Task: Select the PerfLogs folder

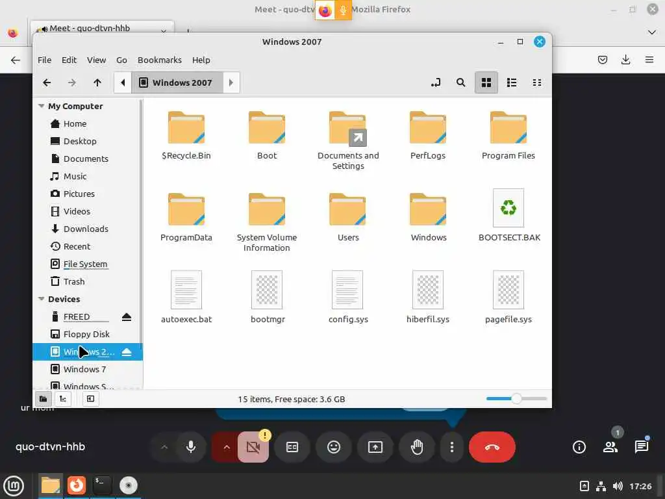Action: coord(428,136)
